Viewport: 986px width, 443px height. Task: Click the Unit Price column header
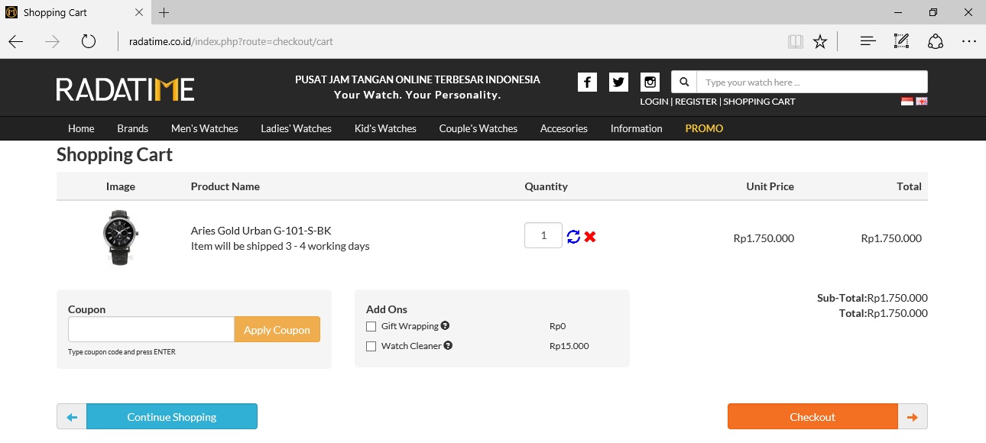(x=770, y=186)
